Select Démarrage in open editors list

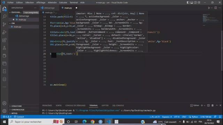coord(24,16)
